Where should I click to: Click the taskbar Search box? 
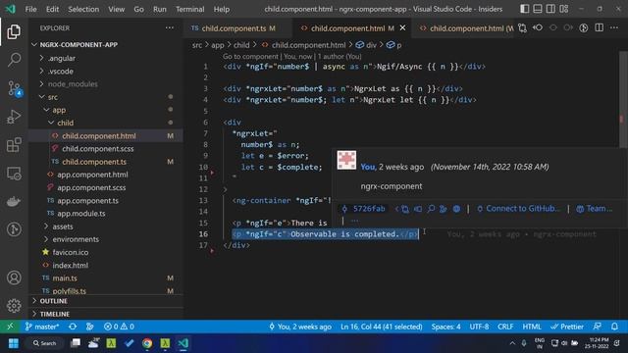[x=45, y=343]
